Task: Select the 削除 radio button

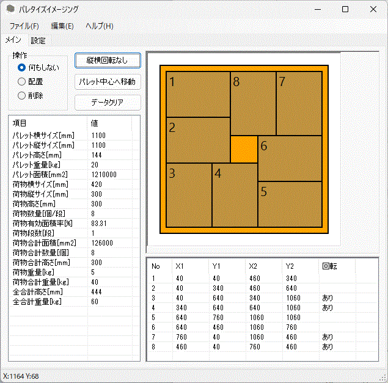Action: pyautogui.click(x=22, y=95)
